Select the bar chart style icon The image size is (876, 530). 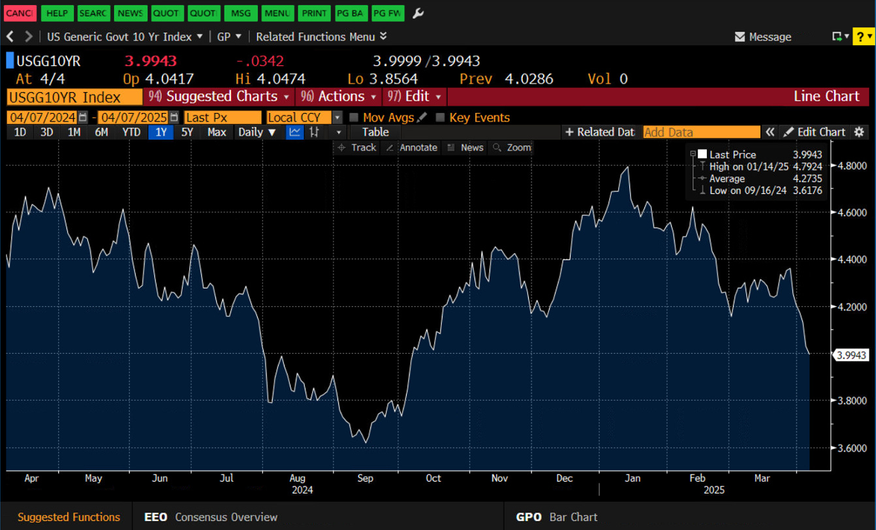pyautogui.click(x=315, y=132)
